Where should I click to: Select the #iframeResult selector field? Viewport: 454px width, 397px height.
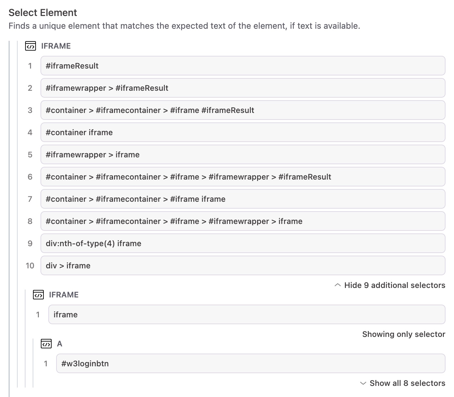pos(243,66)
